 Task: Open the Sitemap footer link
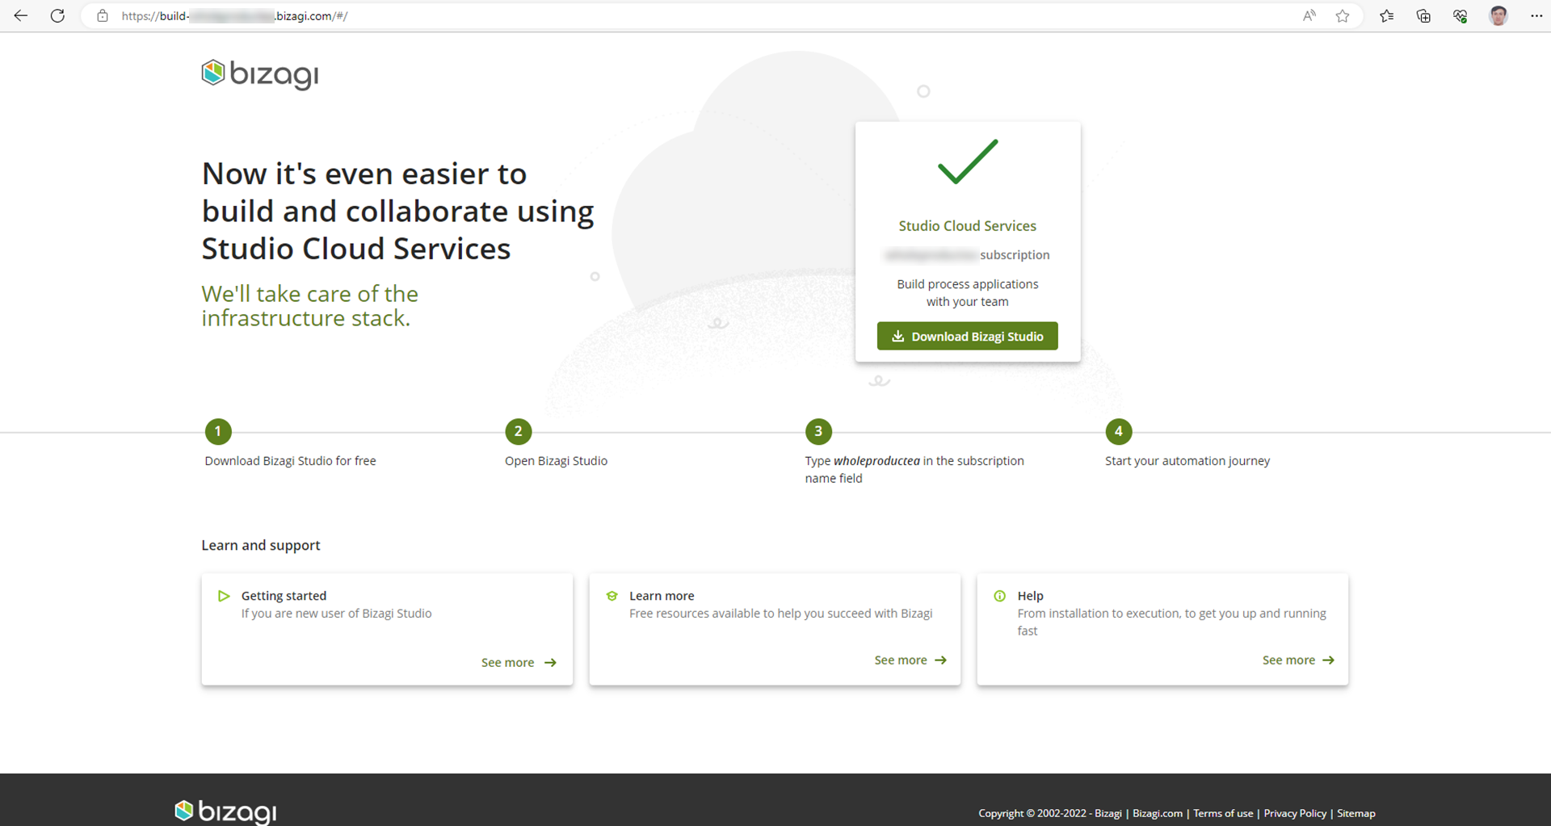[x=1356, y=813]
